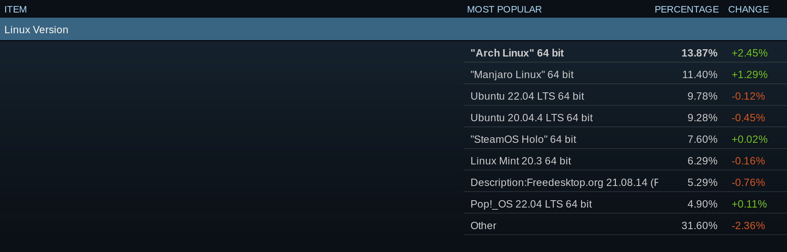Click the 4.90% percentage value
The width and height of the screenshot is (787, 252).
702,204
